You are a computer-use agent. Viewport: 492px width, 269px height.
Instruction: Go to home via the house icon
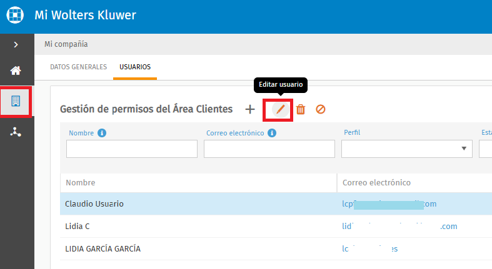(16, 71)
